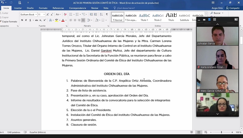Open the borders dropdown
Image resolution: width=243 pixels, height=138 pixels.
point(106,20)
